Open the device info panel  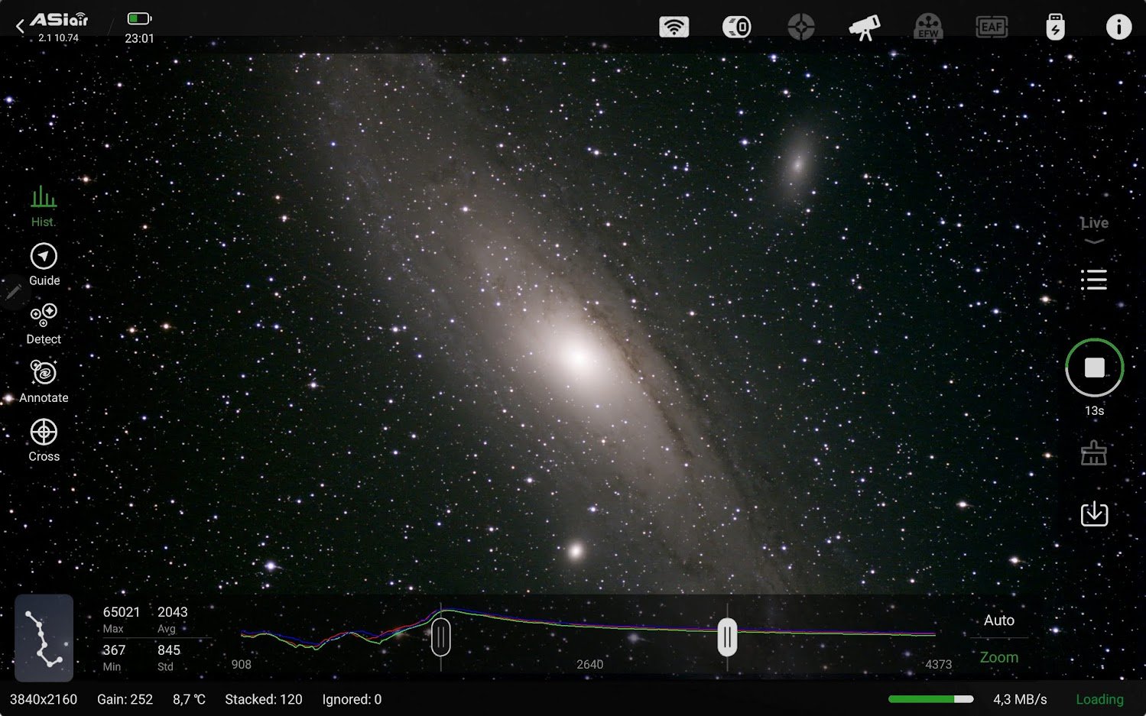pyautogui.click(x=1118, y=26)
